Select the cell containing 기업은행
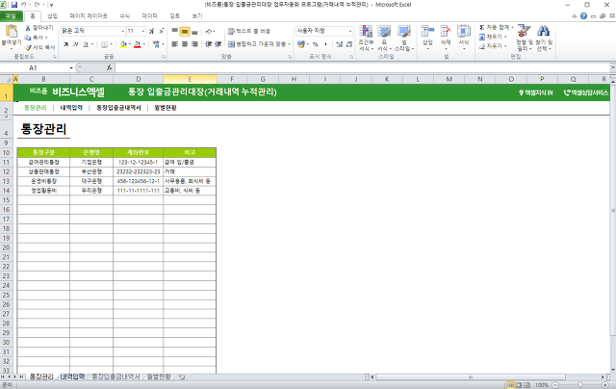 pos(91,163)
